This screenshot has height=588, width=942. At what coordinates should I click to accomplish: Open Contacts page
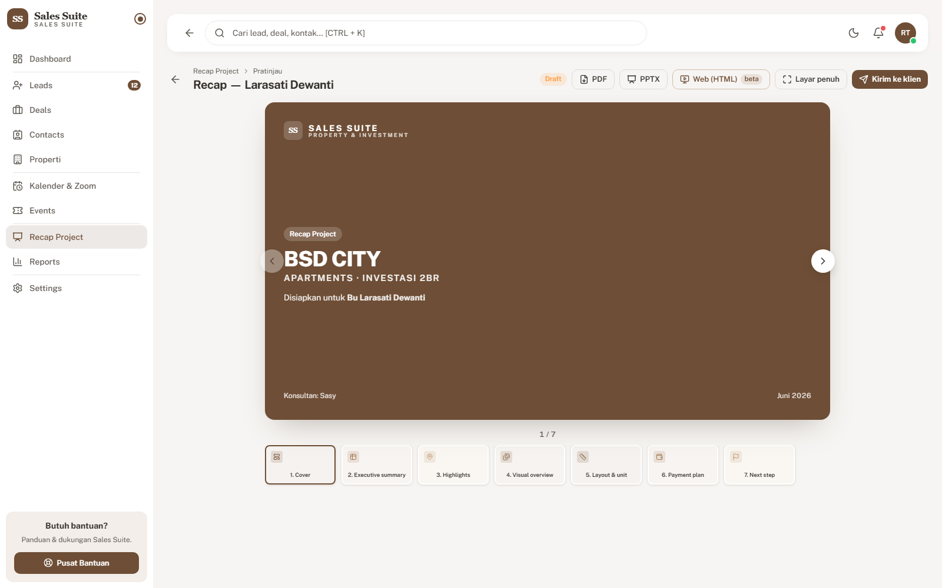click(x=77, y=135)
